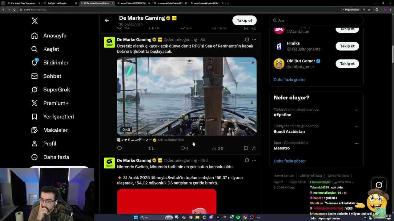Open Makaleler articles
This screenshot has width=394, height=221.
(49, 130)
